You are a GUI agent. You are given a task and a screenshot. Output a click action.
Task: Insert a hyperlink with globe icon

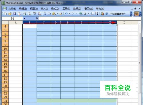(81, 14)
